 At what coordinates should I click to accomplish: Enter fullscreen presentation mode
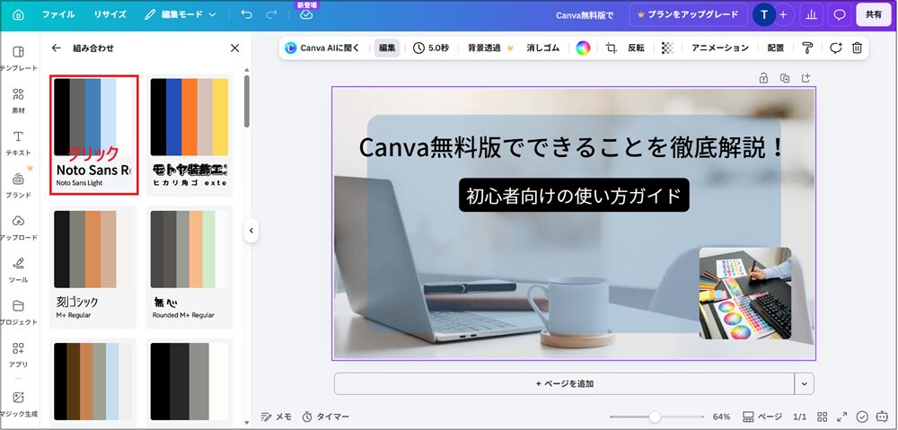point(842,417)
